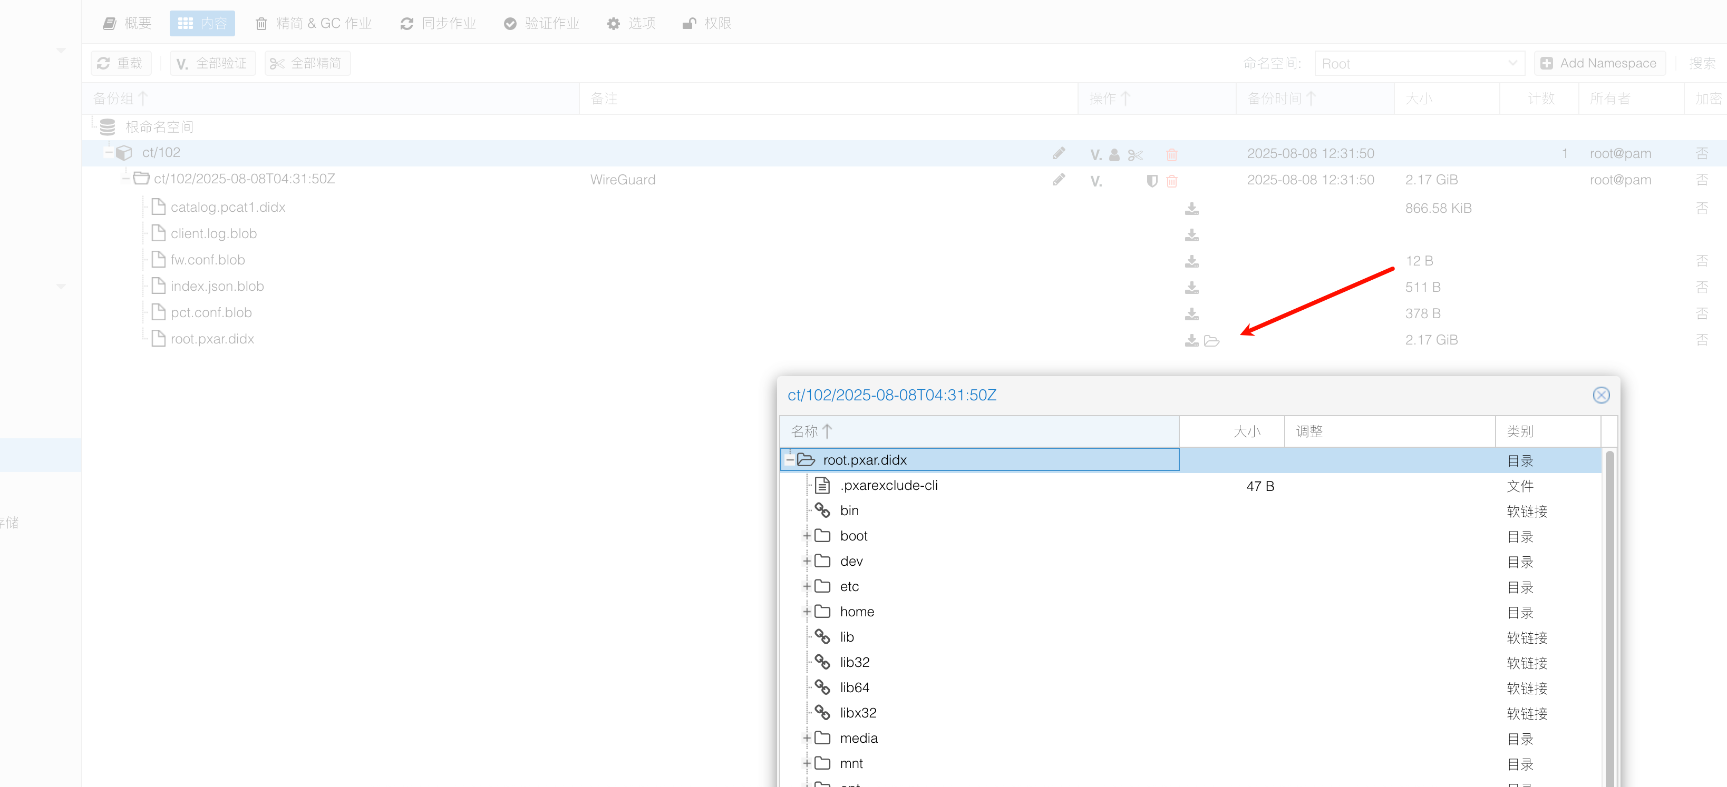Collapse root.pxar.didx tree node

point(790,459)
